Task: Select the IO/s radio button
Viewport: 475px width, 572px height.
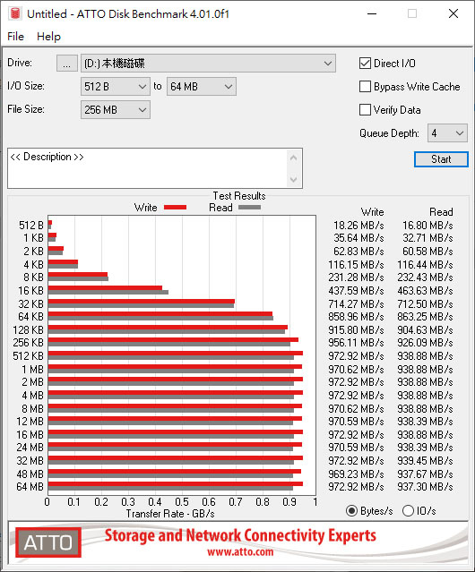Action: tap(408, 511)
